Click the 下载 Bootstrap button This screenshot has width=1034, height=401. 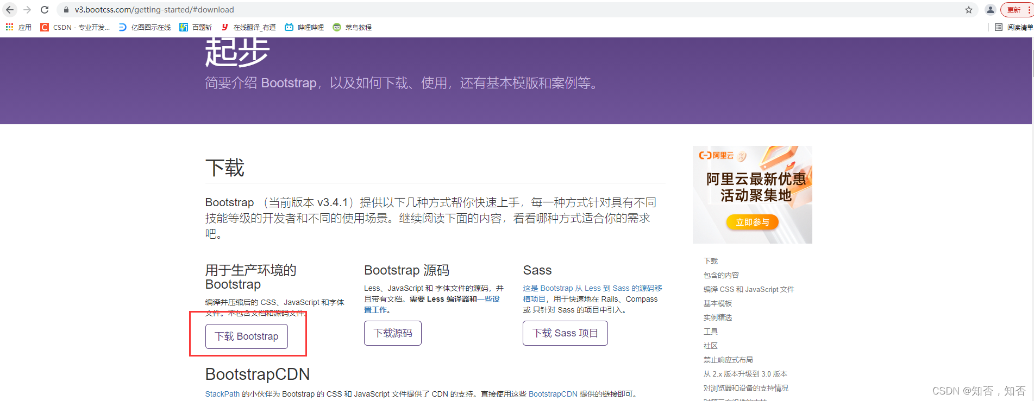(x=247, y=336)
